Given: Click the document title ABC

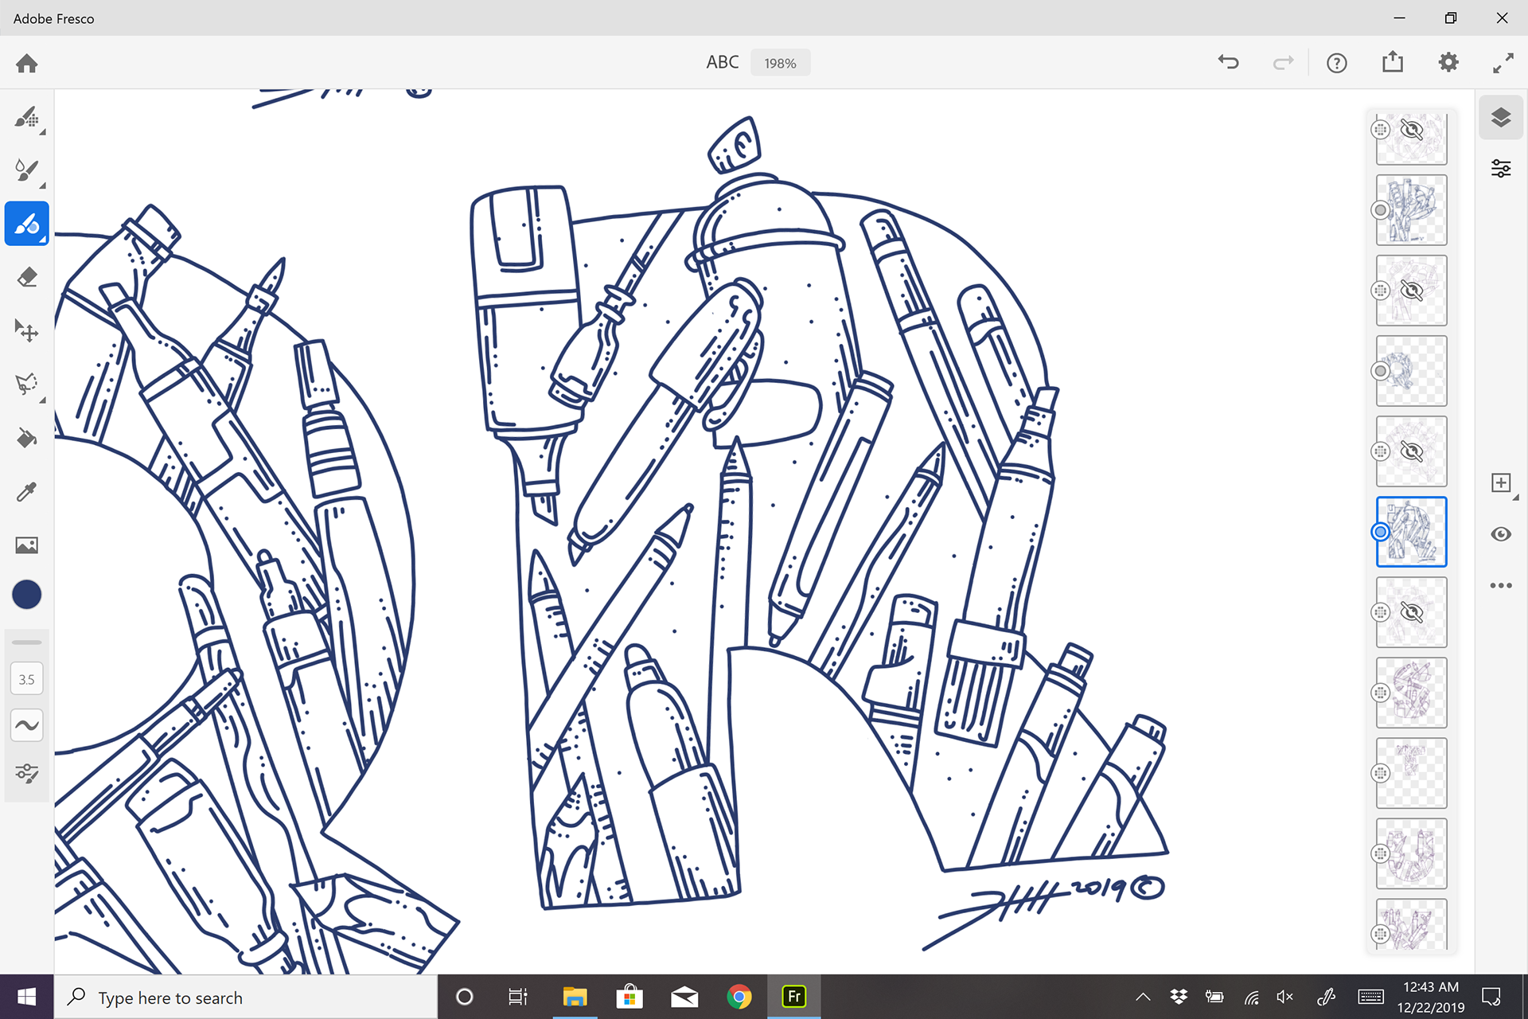Looking at the screenshot, I should [x=723, y=62].
